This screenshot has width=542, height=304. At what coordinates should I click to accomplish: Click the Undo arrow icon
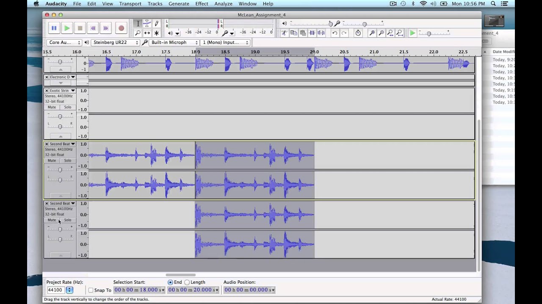335,33
